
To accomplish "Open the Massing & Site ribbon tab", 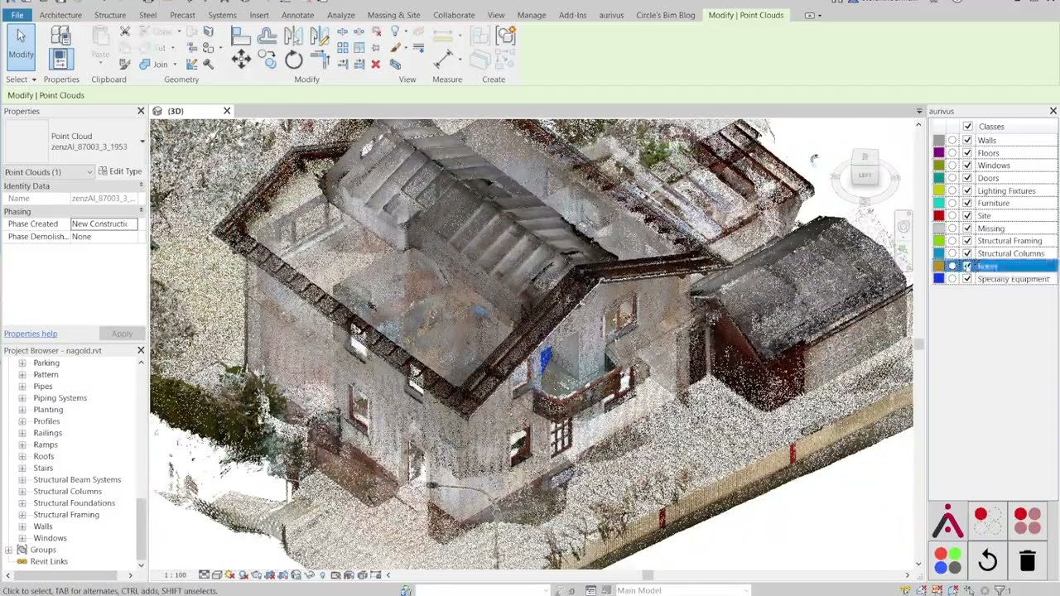I will click(393, 15).
